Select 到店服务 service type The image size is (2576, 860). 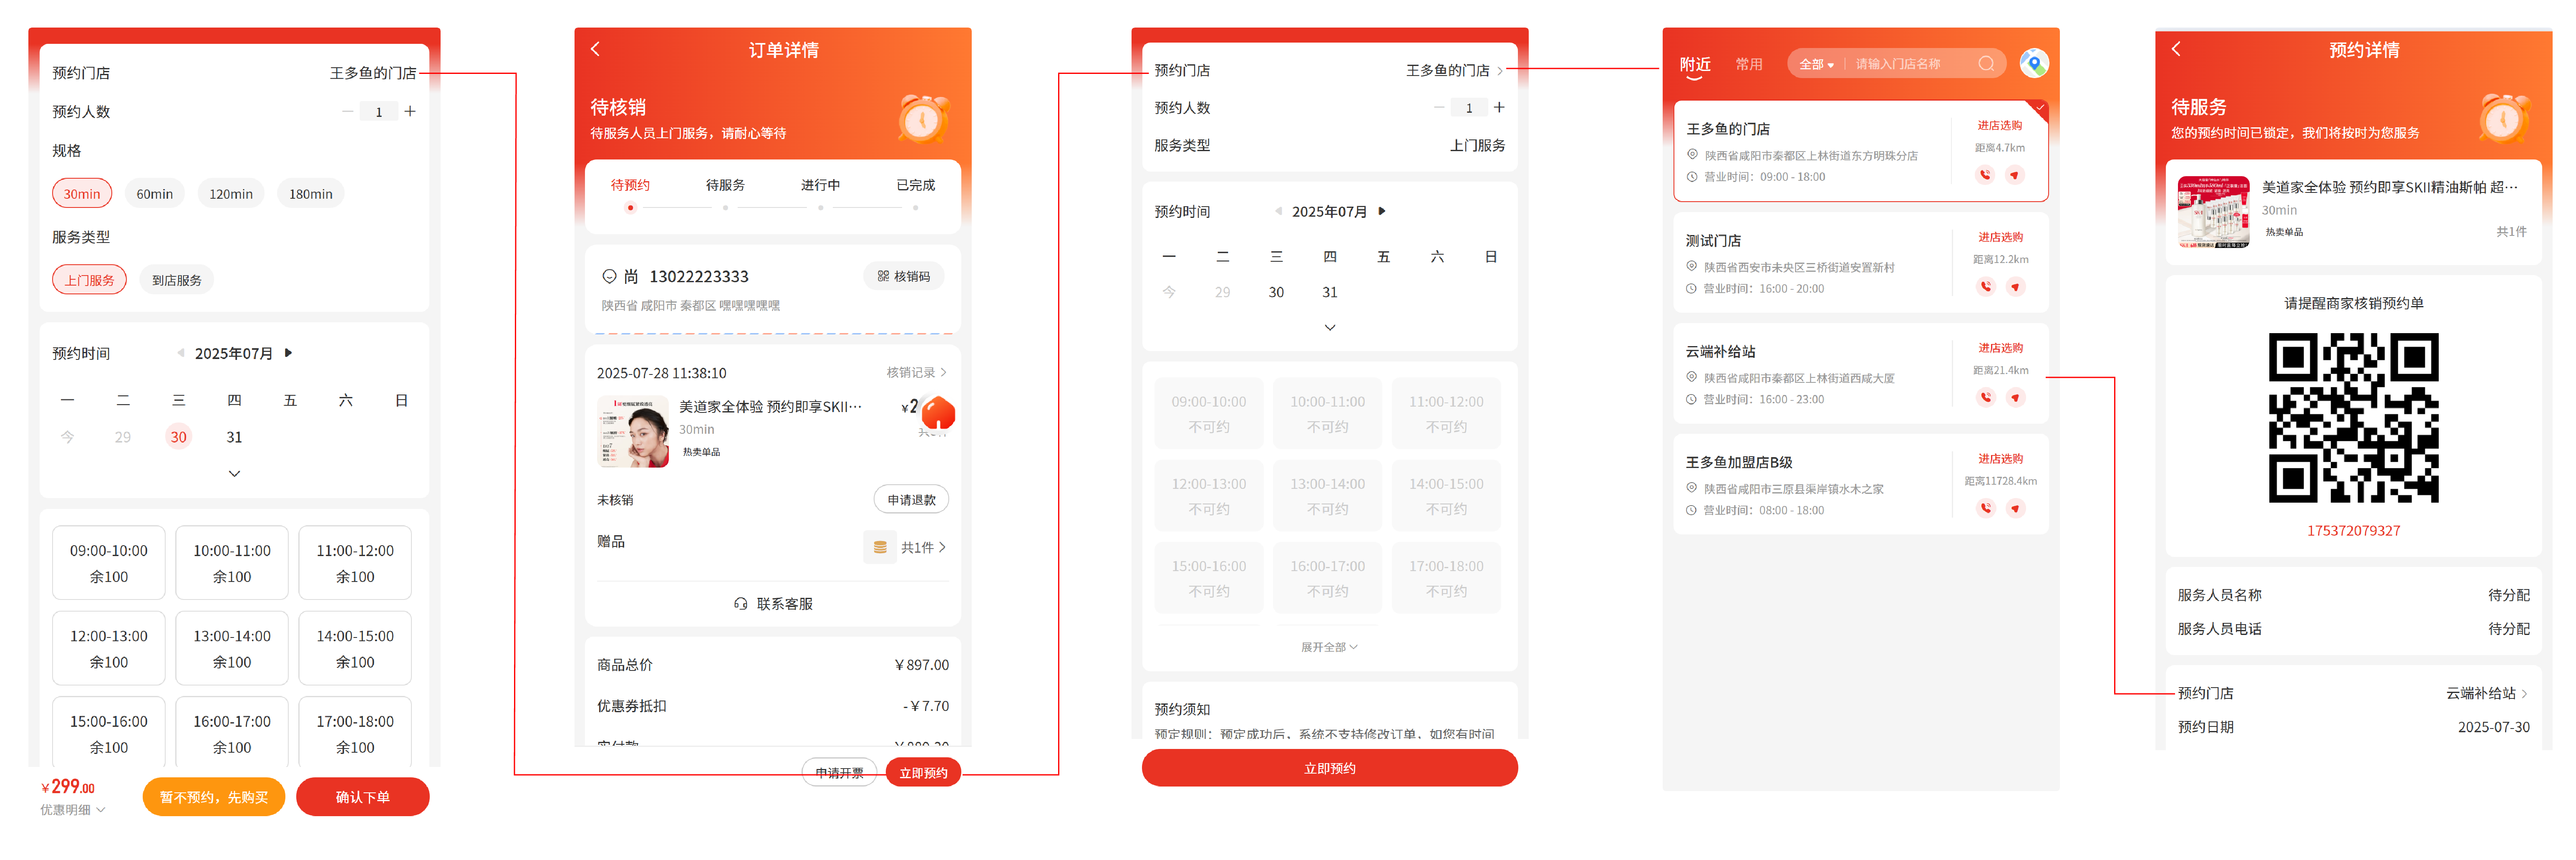click(176, 280)
